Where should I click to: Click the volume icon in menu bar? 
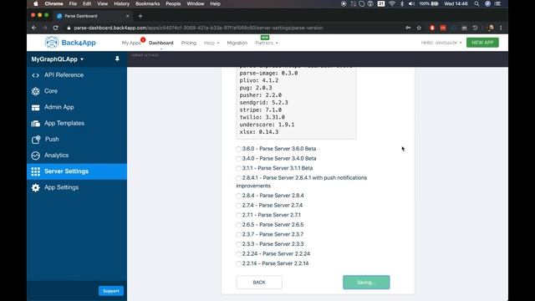[411, 3]
